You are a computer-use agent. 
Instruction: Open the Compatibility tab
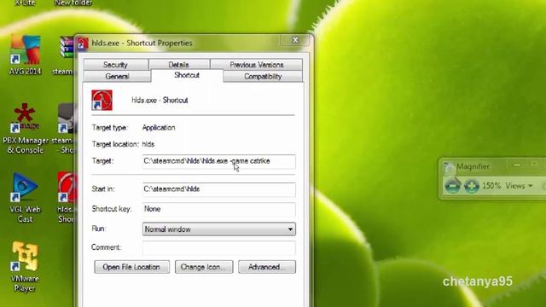(263, 76)
